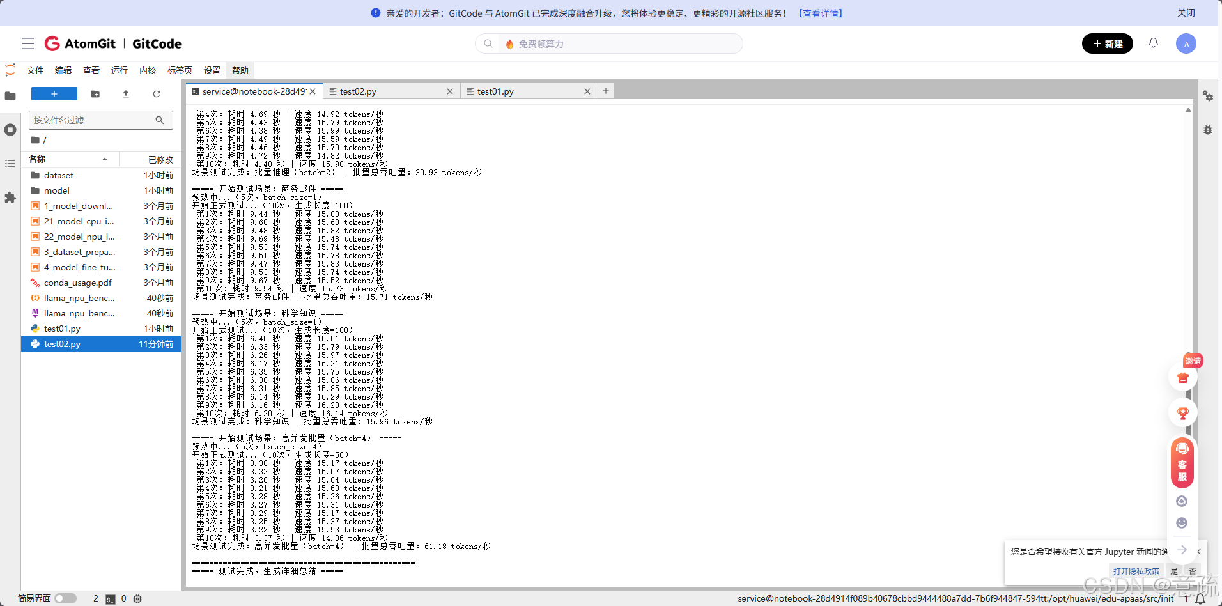Collapse the Jupyter news notification
This screenshot has height=606, width=1222.
pos(1199,552)
